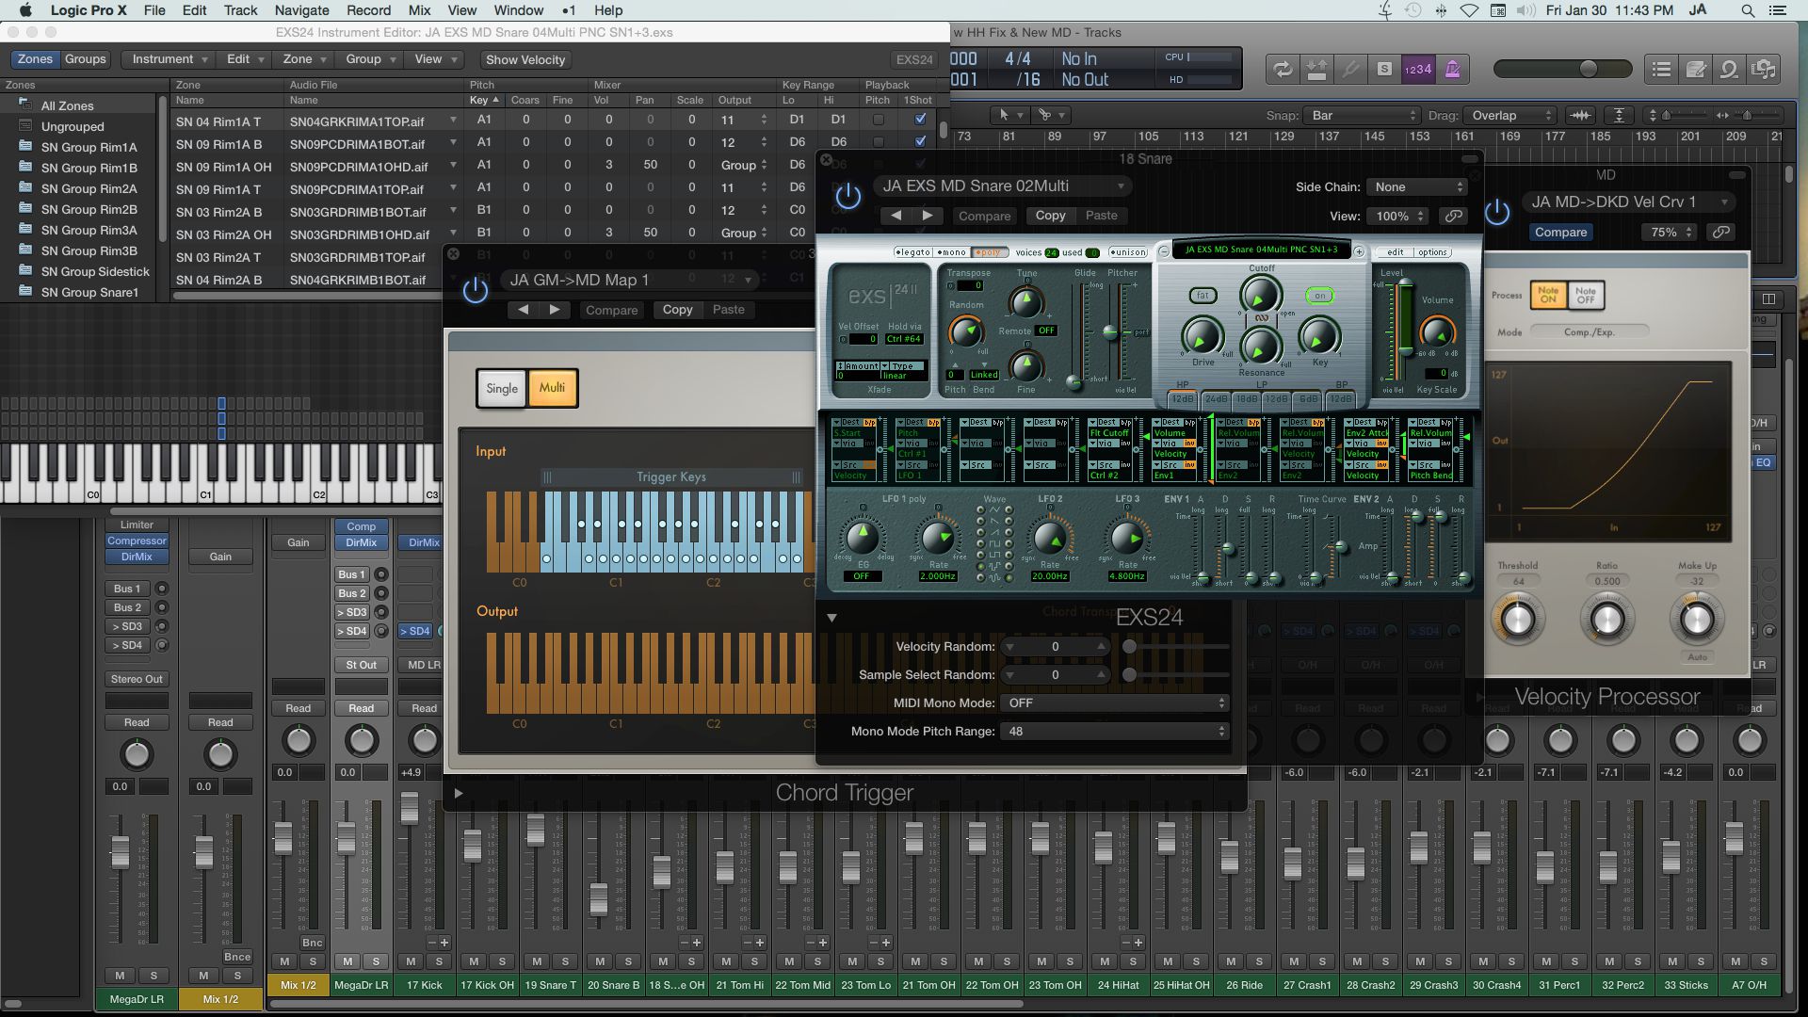
Task: Adjust the master volume slider in control bar
Action: (x=1563, y=69)
